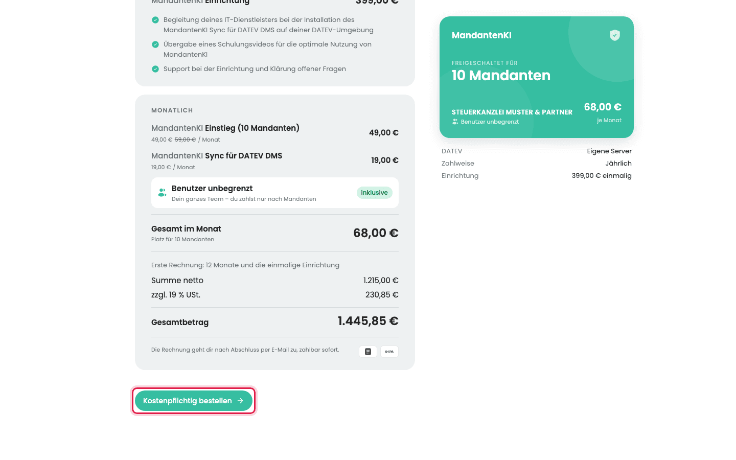Image resolution: width=736 pixels, height=460 pixels.
Task: Click the '1.445,85 €' total amount
Action: coord(368,321)
